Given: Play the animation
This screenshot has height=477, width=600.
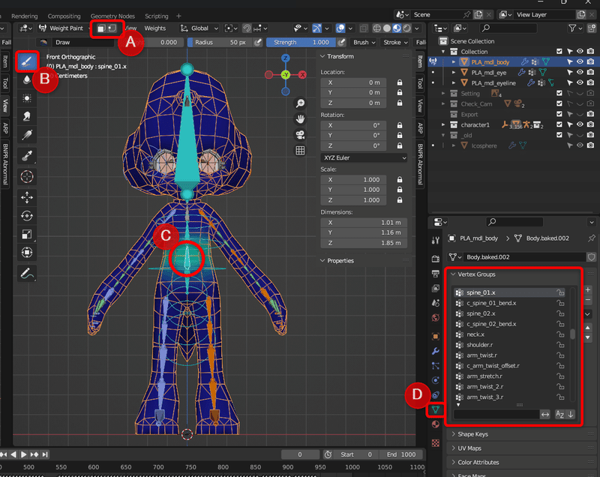Looking at the screenshot, I should [x=24, y=454].
